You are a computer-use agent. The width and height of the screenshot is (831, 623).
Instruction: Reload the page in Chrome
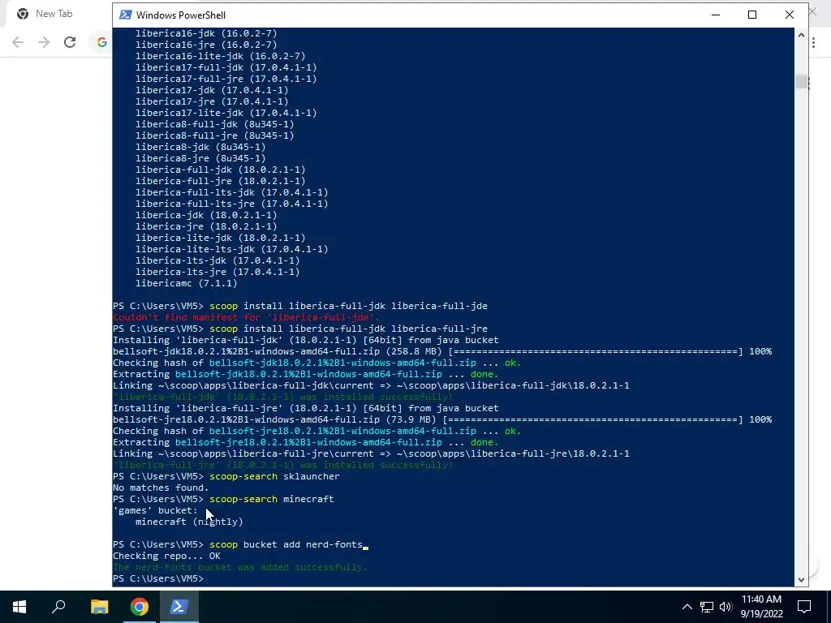70,42
